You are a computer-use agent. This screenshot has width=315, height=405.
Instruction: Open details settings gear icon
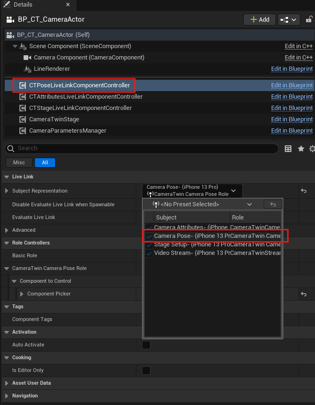(x=312, y=149)
